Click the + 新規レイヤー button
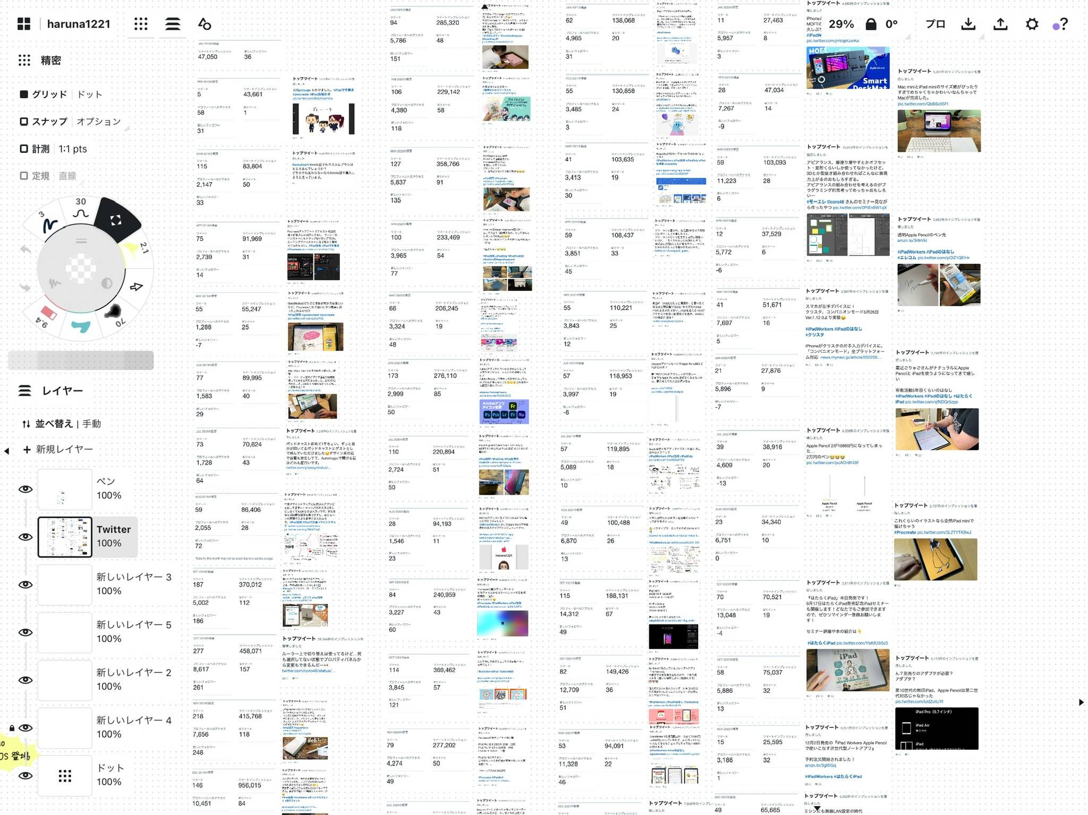Screen dimensions: 1088x815 click(x=58, y=449)
